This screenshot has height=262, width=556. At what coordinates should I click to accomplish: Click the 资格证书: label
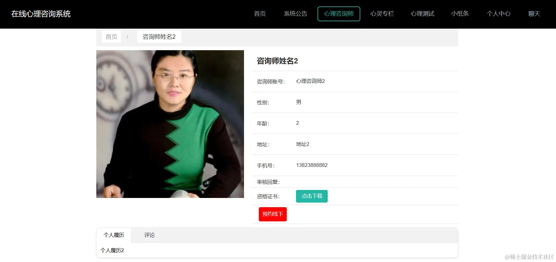pos(268,196)
